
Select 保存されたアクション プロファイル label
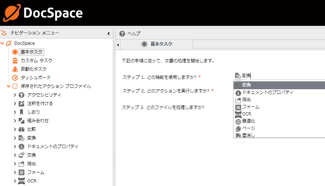click(56, 86)
